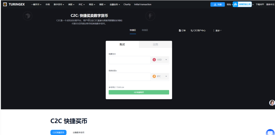Change language via 简体中文
The height and width of the screenshot is (135, 275).
[270, 4]
